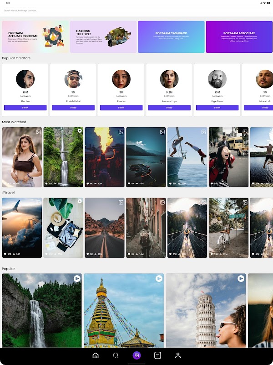Open the suspension bridge hiker post
The height and width of the screenshot is (365, 273).
(x=187, y=228)
